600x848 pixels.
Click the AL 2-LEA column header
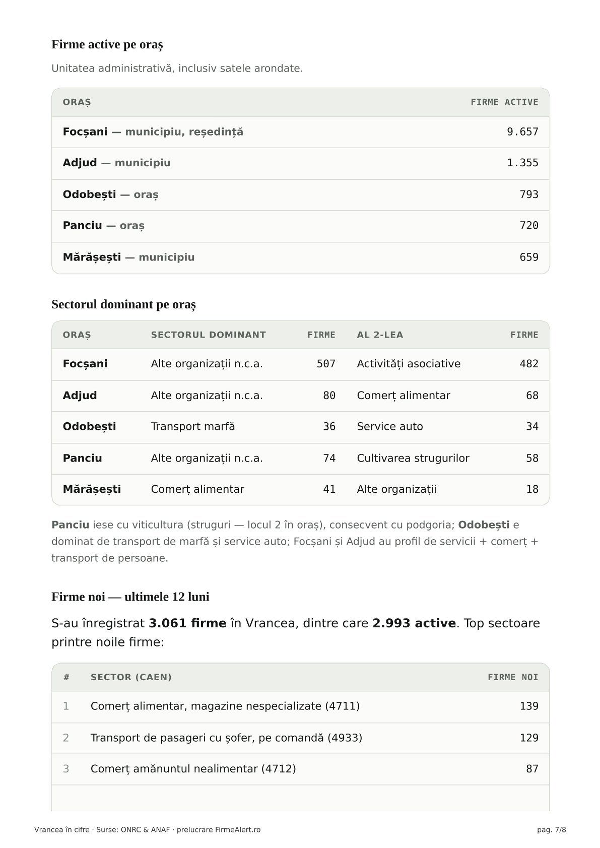380,335
